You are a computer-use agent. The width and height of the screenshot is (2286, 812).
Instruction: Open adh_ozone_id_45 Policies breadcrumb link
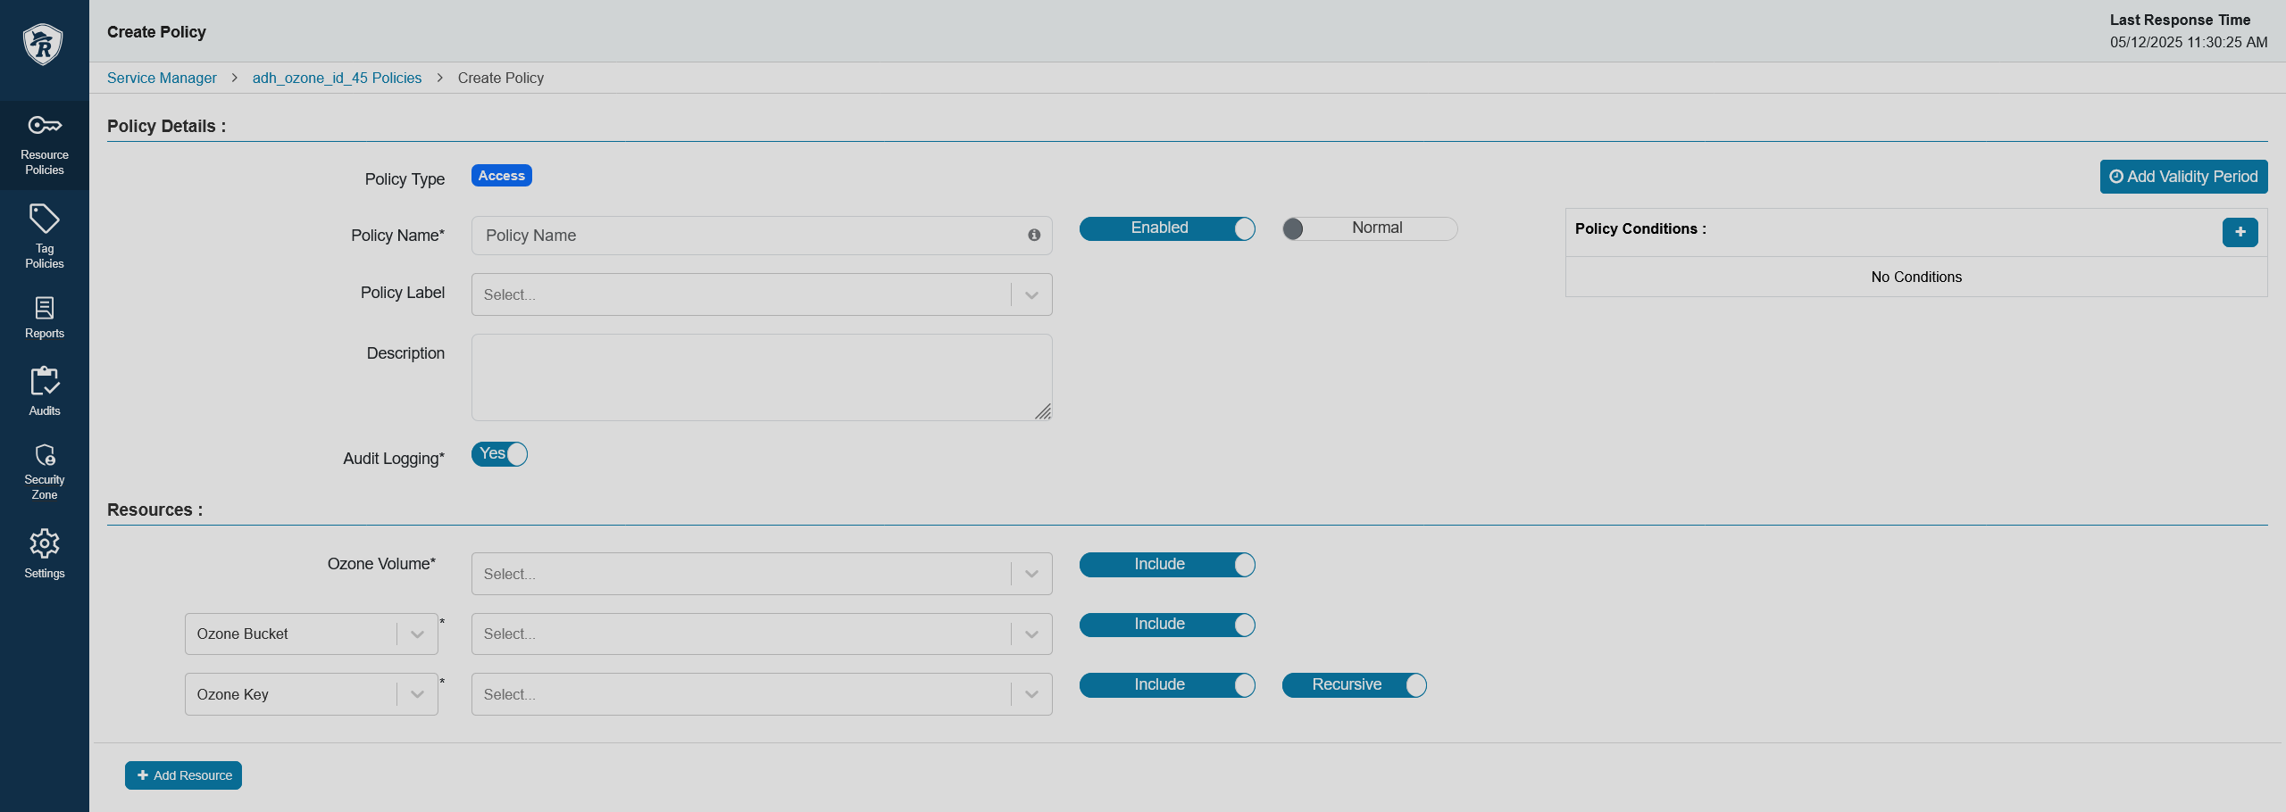coord(337,78)
